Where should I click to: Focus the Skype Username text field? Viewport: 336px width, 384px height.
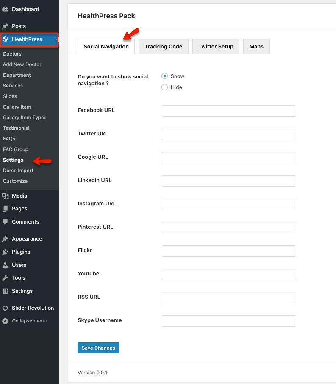pos(228,321)
